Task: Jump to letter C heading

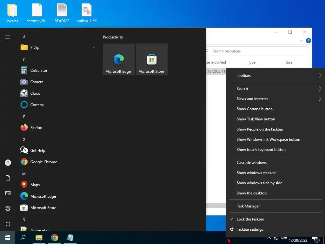Action: point(24,59)
